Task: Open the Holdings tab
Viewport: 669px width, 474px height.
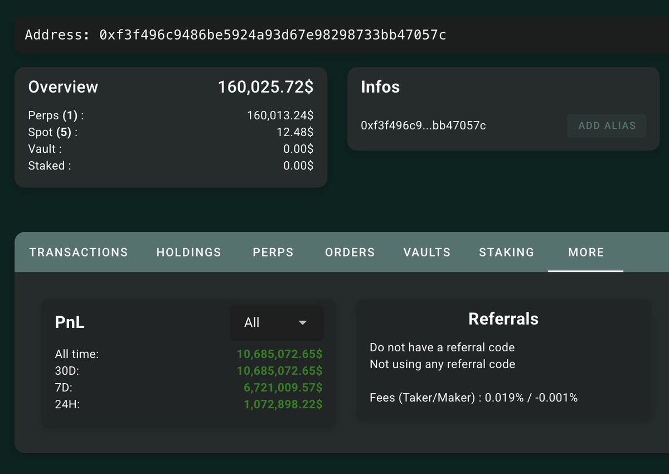Action: pyautogui.click(x=188, y=252)
